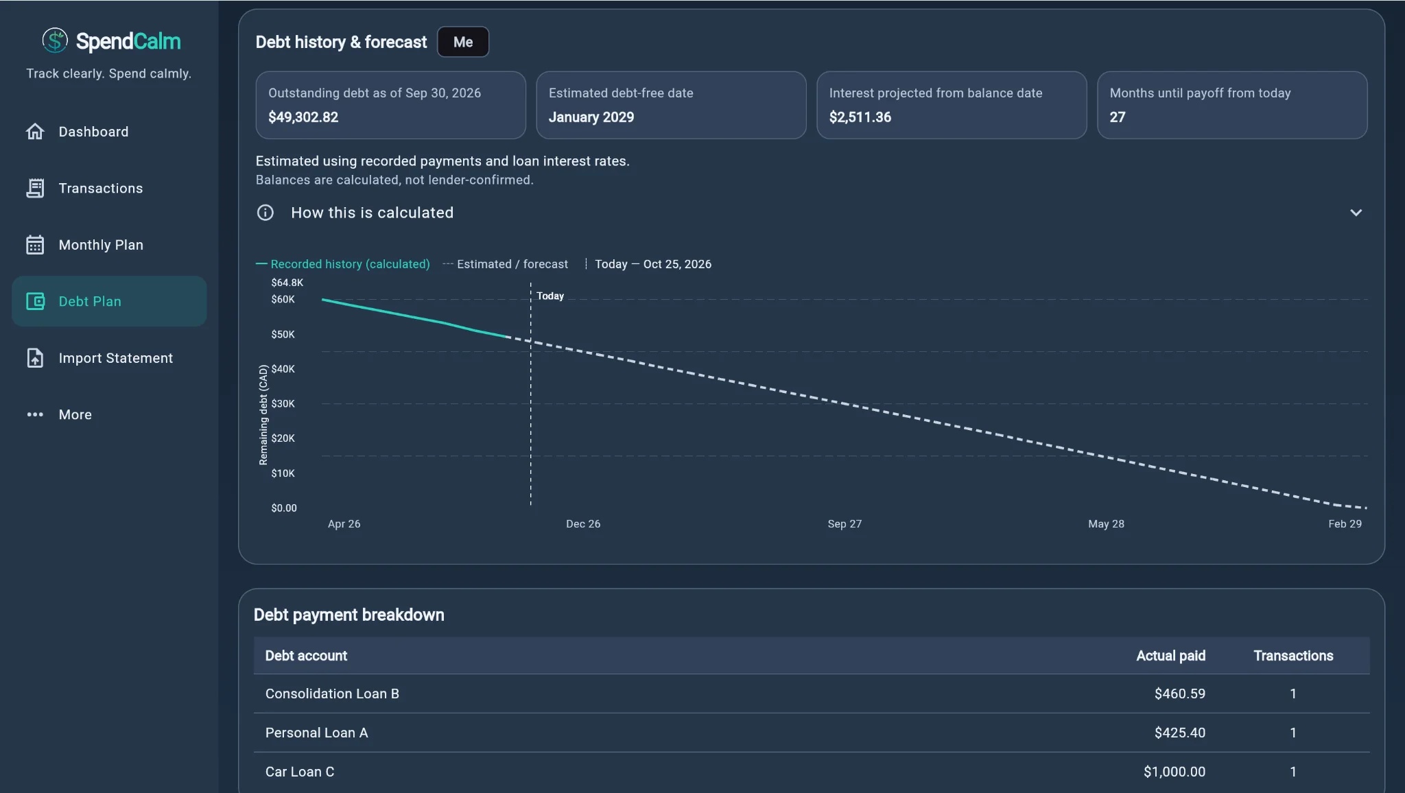Click the Debt payment breakdown heading
The height and width of the screenshot is (793, 1405).
[x=349, y=615]
